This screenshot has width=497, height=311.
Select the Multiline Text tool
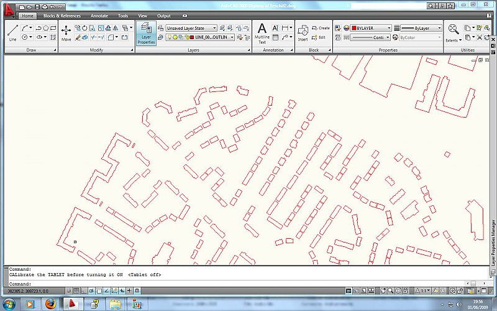click(x=262, y=32)
